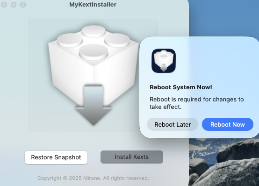Zoom the MyKextInstaller window

click(x=23, y=5)
